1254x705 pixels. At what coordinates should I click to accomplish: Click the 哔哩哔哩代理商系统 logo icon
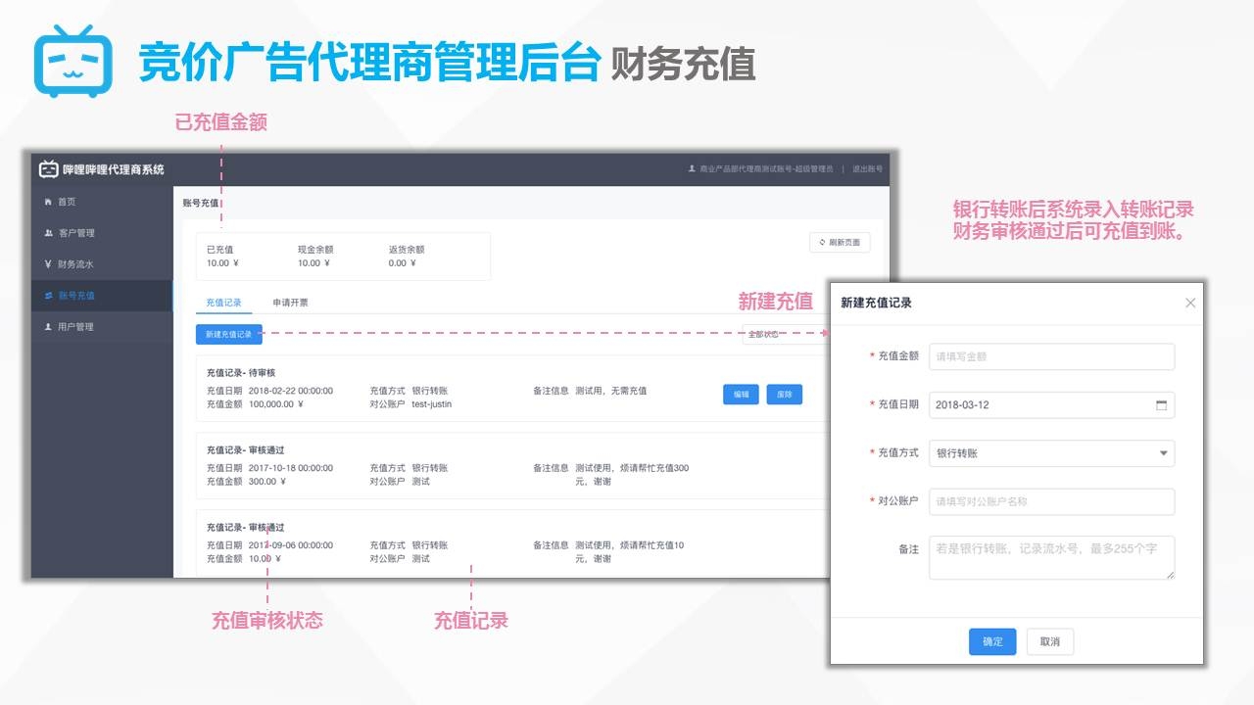tap(48, 169)
